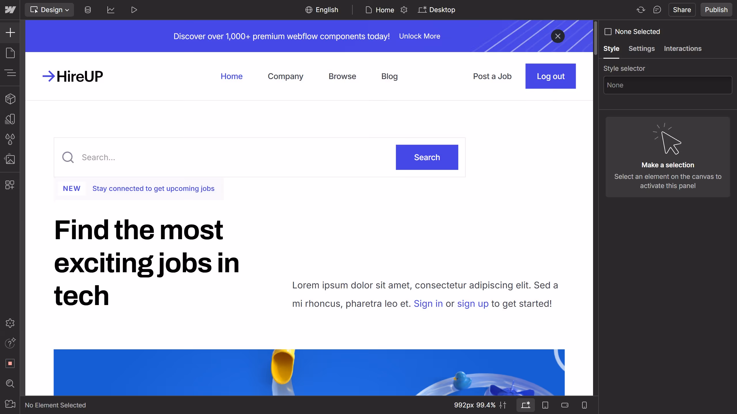Toggle the page favorite star
The height and width of the screenshot is (414, 737).
pos(404,9)
